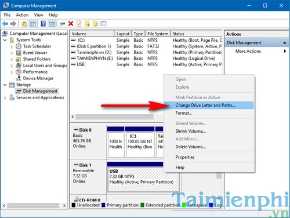Screen dimensions: 290x218
Task: Choose Properties from context menu
Action: click(209, 157)
